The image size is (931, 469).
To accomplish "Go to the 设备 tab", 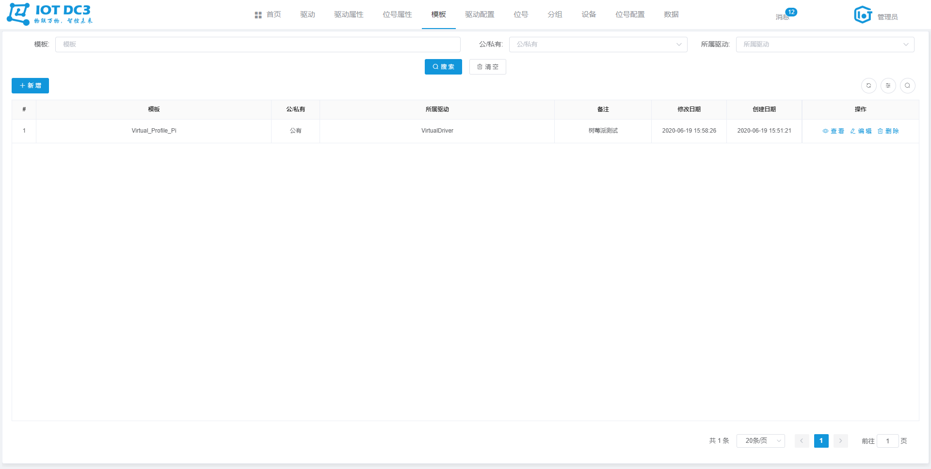I will click(589, 15).
